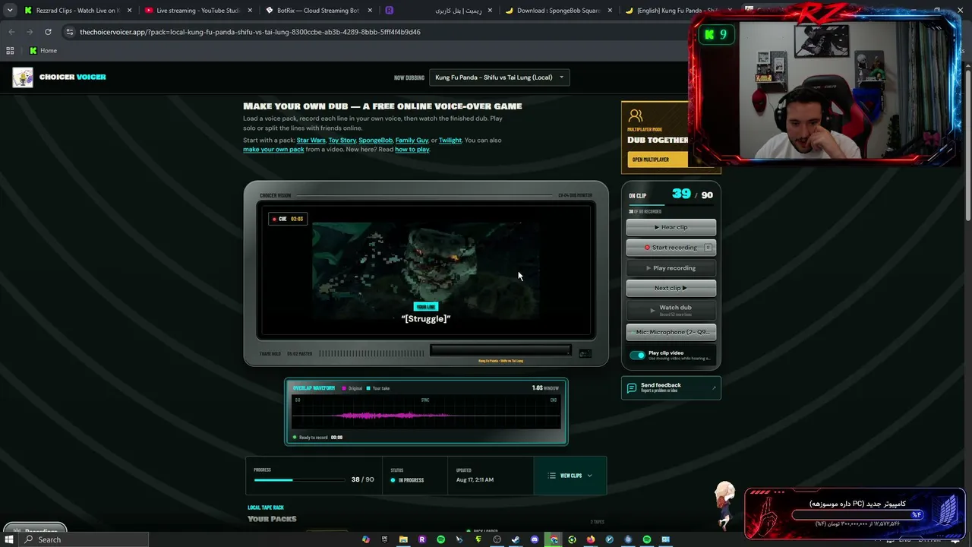Click the purple R taskbar app icon

pyautogui.click(x=422, y=539)
